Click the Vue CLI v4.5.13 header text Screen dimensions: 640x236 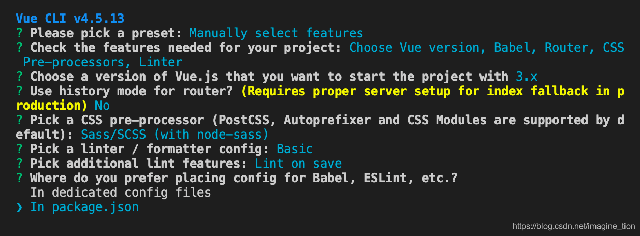[x=70, y=18]
